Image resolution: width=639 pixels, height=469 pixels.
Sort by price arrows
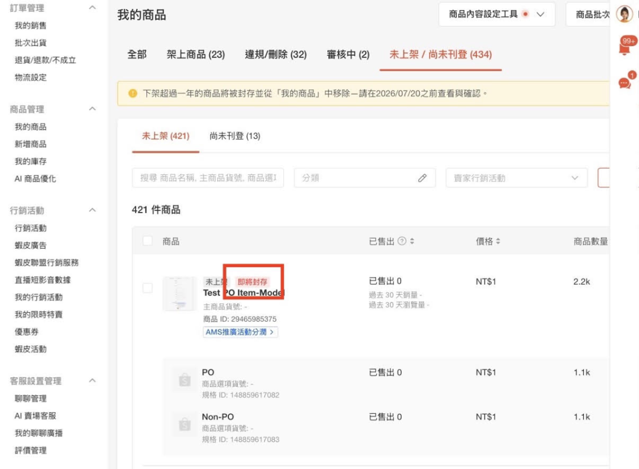pos(498,242)
